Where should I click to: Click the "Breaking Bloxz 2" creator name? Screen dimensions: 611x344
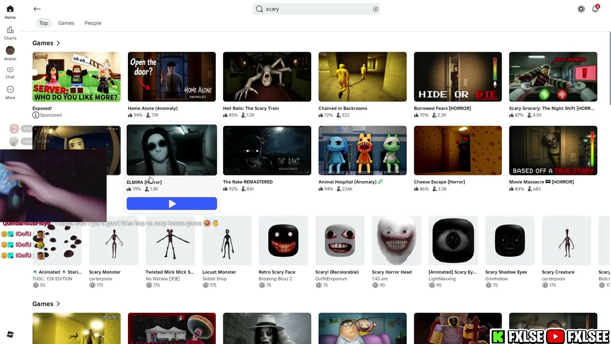(275, 279)
